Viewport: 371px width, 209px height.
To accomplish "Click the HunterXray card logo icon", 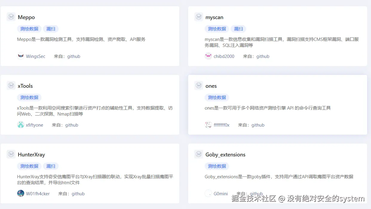I will click(x=11, y=154).
